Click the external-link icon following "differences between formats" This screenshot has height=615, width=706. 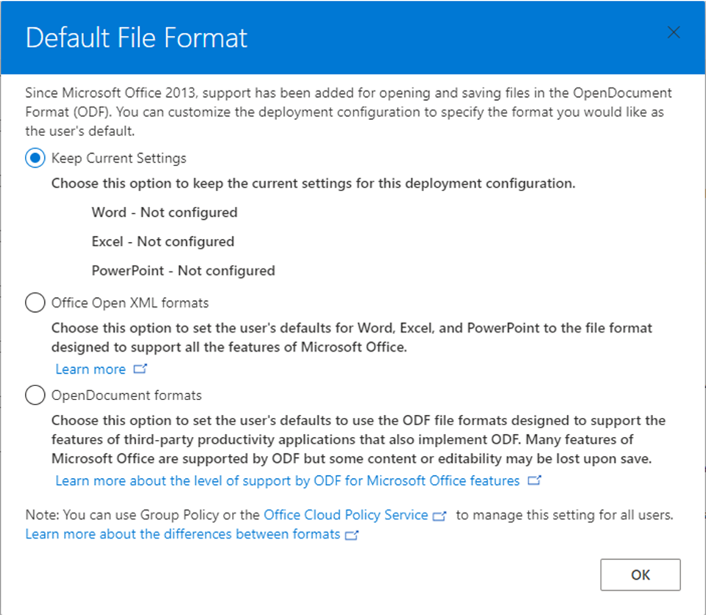[351, 535]
